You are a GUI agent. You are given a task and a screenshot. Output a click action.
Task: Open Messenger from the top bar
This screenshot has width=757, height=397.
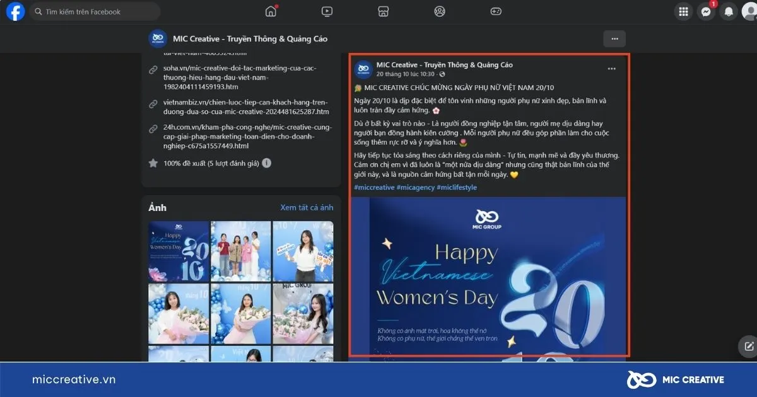coord(706,11)
